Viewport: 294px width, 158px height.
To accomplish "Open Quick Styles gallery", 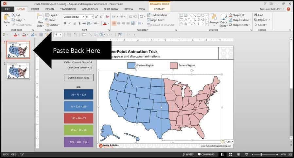I will pyautogui.click(x=223, y=20).
